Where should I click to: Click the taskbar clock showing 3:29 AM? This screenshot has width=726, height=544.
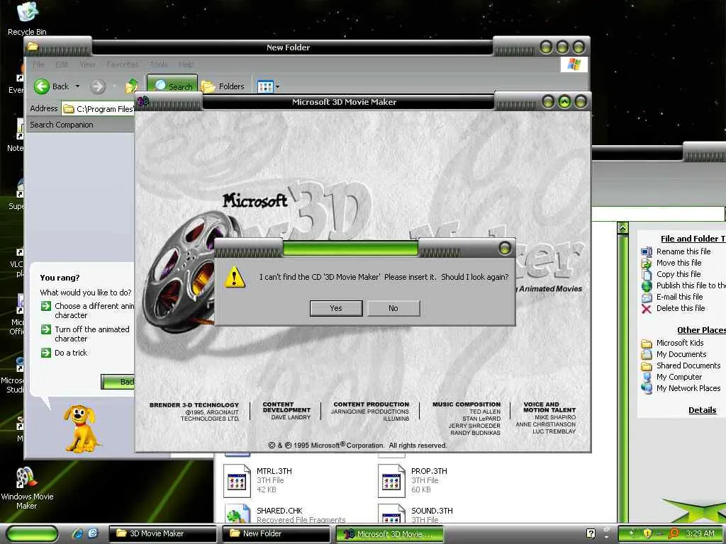[700, 533]
